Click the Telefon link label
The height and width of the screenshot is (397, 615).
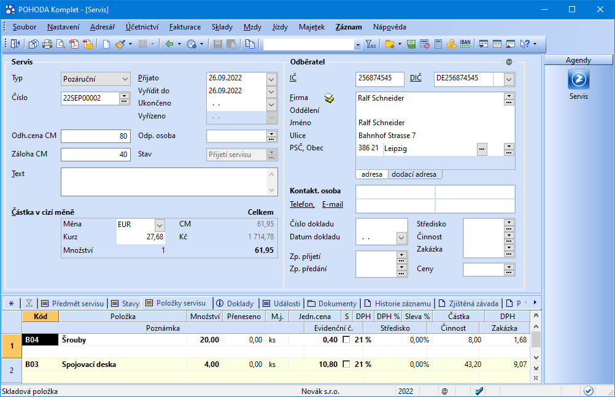pyautogui.click(x=302, y=204)
